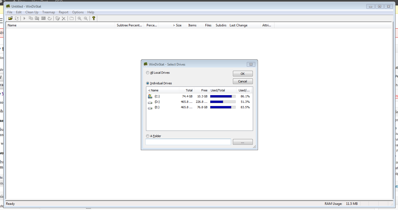Click the Subdirs column header

tap(221, 25)
